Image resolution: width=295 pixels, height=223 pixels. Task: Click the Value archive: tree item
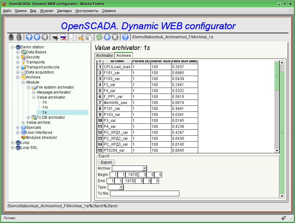[x=38, y=122]
